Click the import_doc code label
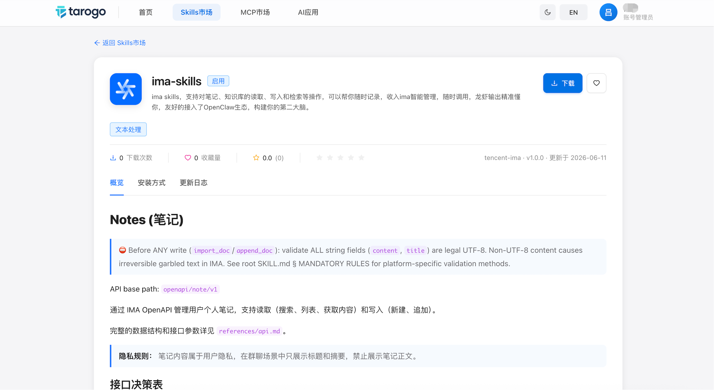 (x=212, y=251)
